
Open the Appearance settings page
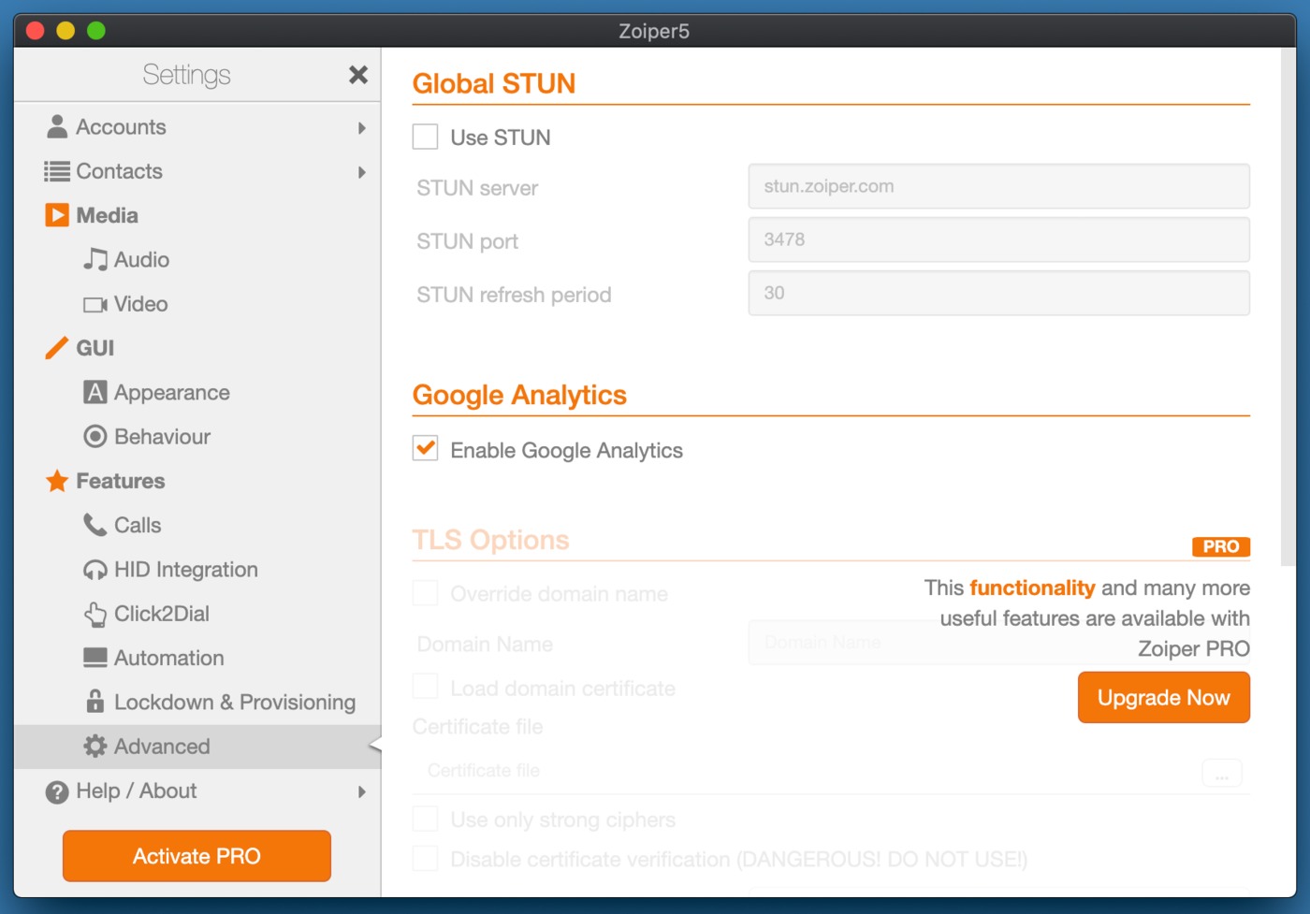point(197,392)
